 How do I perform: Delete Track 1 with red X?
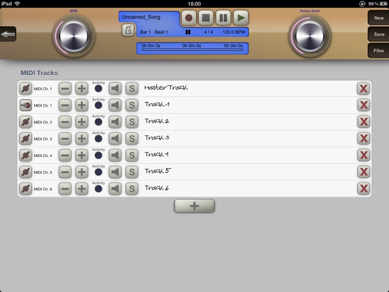point(364,105)
